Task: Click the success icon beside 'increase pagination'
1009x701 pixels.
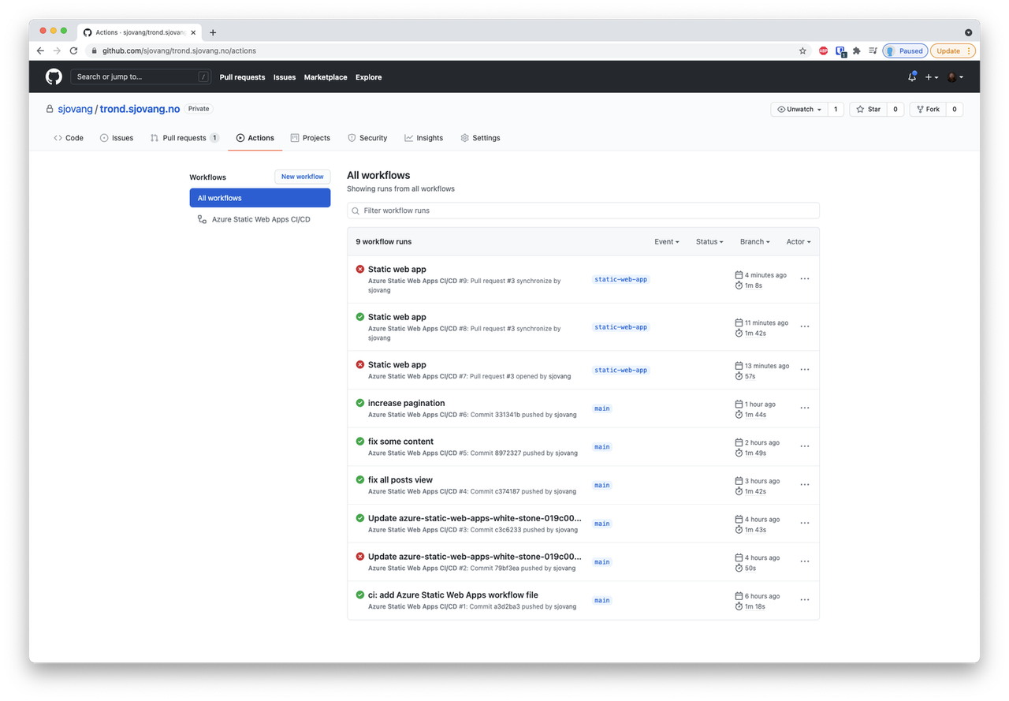Action: 360,403
